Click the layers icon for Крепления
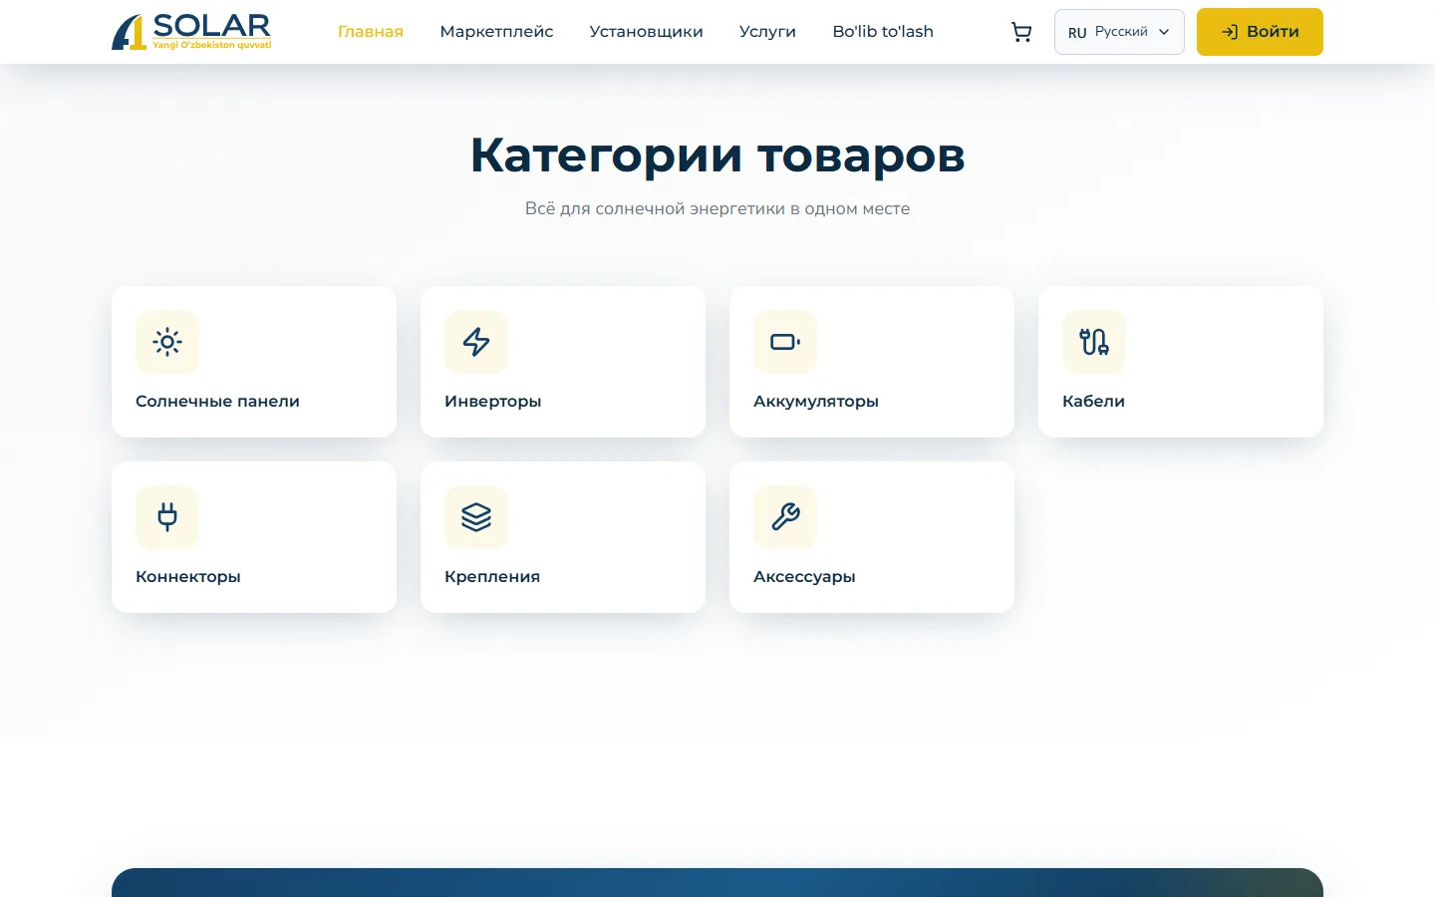 (476, 517)
